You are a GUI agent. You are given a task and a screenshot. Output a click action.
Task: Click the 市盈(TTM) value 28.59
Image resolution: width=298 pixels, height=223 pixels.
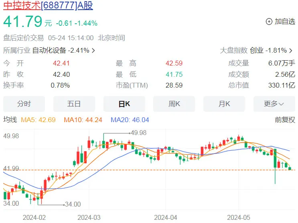coord(174,85)
